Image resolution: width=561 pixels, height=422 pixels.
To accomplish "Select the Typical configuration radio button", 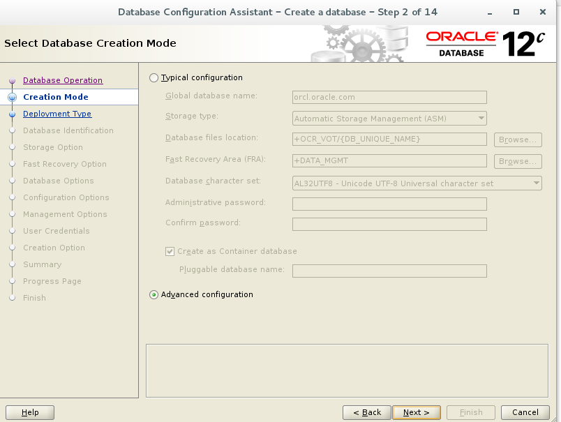I will [x=153, y=77].
